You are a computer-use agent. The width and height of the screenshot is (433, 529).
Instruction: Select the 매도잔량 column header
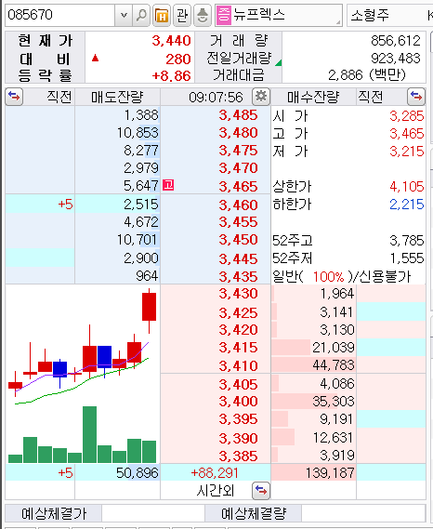[117, 98]
